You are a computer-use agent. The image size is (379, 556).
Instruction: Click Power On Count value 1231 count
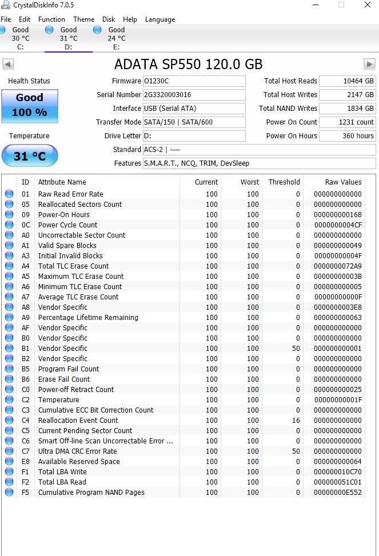tap(348, 122)
